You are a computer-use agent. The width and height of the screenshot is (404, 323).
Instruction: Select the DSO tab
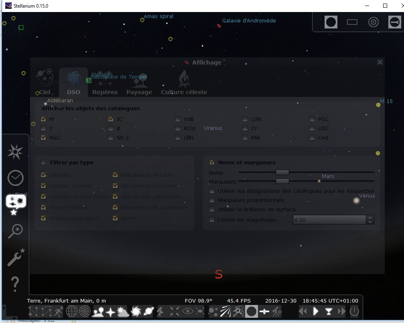coord(73,83)
